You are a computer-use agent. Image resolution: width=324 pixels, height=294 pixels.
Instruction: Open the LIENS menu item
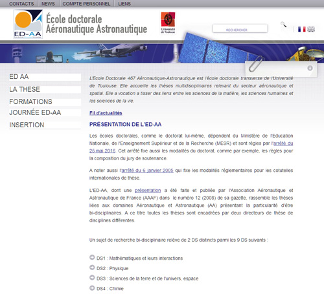click(x=124, y=4)
